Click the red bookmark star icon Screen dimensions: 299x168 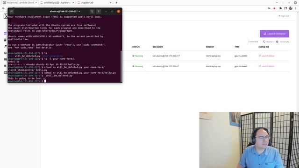point(274,8)
